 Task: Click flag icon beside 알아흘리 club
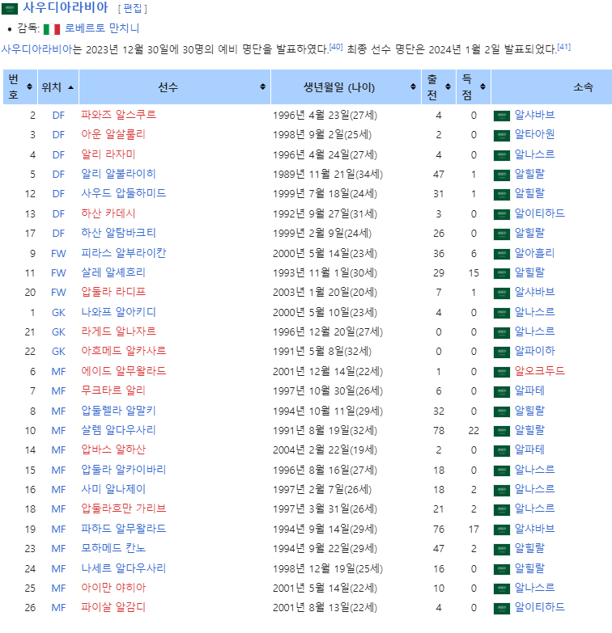click(502, 254)
